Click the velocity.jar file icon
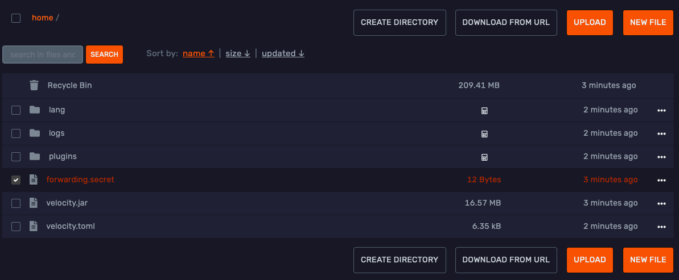 (34, 203)
